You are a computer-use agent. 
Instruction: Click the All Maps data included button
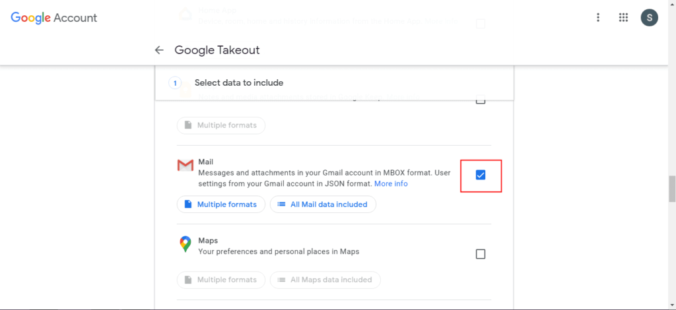[x=325, y=280]
